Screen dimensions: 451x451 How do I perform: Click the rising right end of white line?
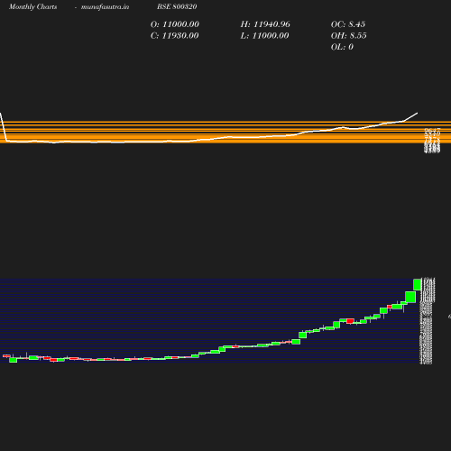410,117
